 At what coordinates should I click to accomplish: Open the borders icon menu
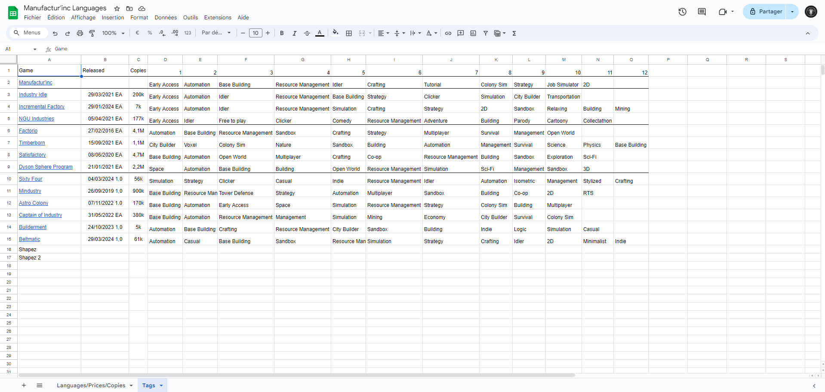349,33
